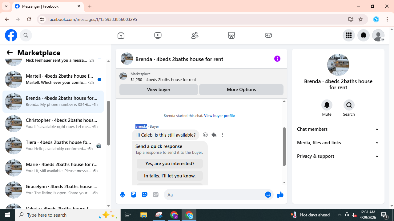
Task: Expand Media, files and links section
Action: (x=338, y=143)
